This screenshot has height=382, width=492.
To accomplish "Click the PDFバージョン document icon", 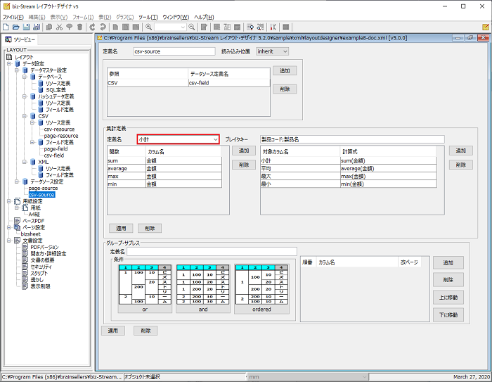I will coord(25,247).
